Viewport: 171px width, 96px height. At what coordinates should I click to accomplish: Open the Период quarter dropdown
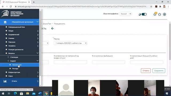pos(70,43)
